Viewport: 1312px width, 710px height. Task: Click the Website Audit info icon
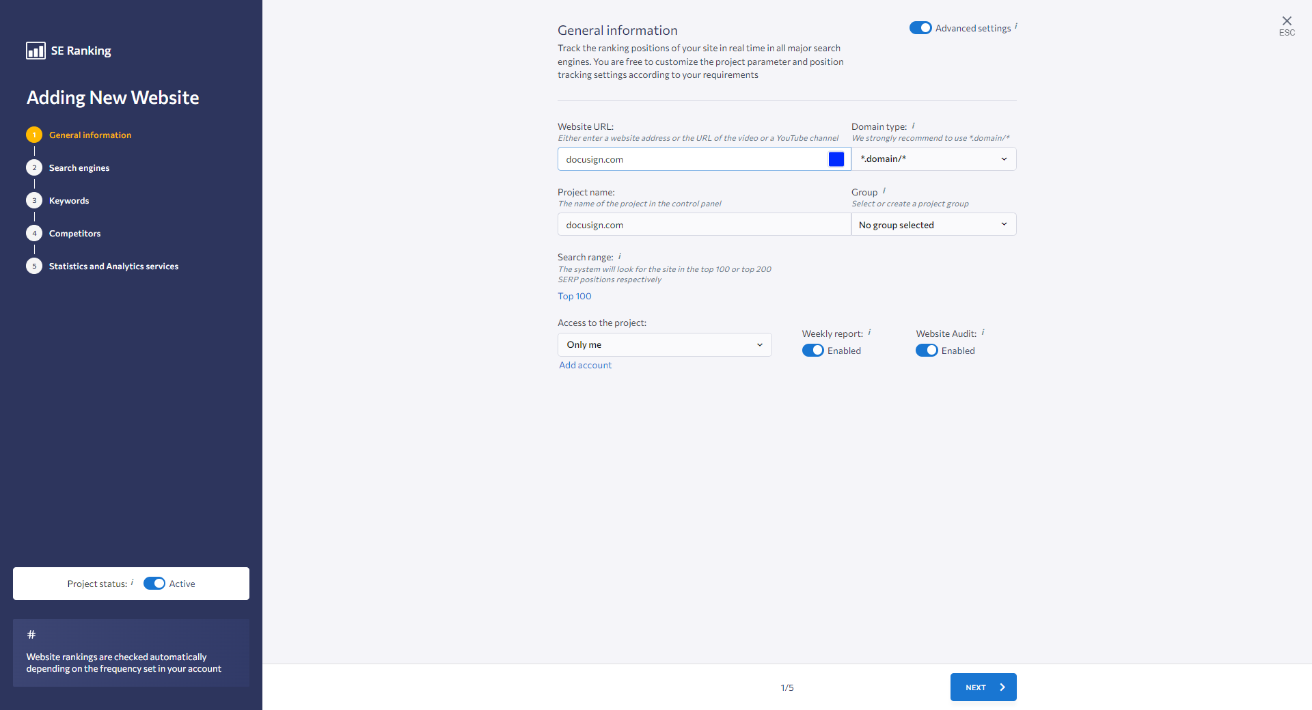click(x=983, y=333)
